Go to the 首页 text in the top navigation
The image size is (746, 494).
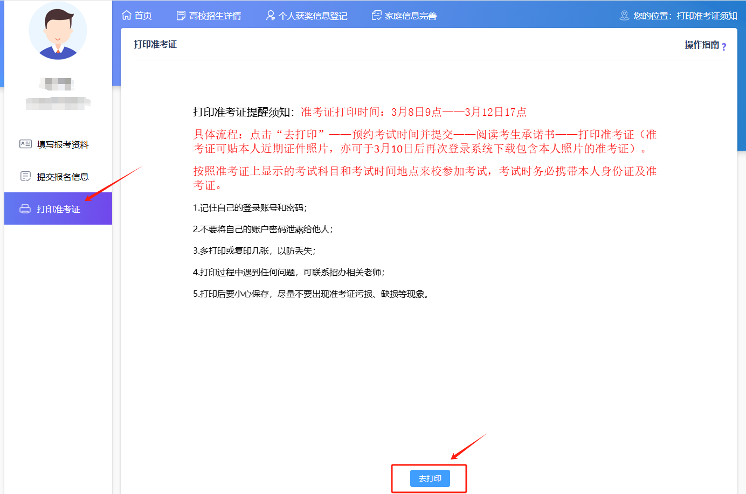point(143,16)
